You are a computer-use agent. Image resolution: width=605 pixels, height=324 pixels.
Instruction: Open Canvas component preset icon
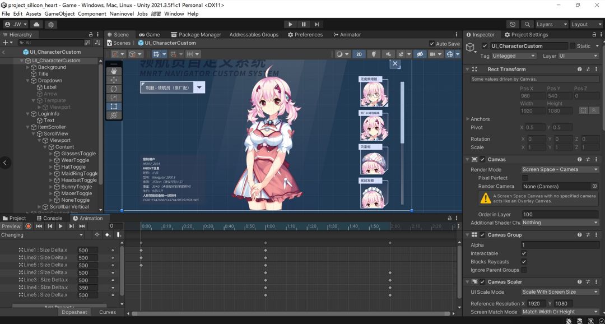[588, 160]
